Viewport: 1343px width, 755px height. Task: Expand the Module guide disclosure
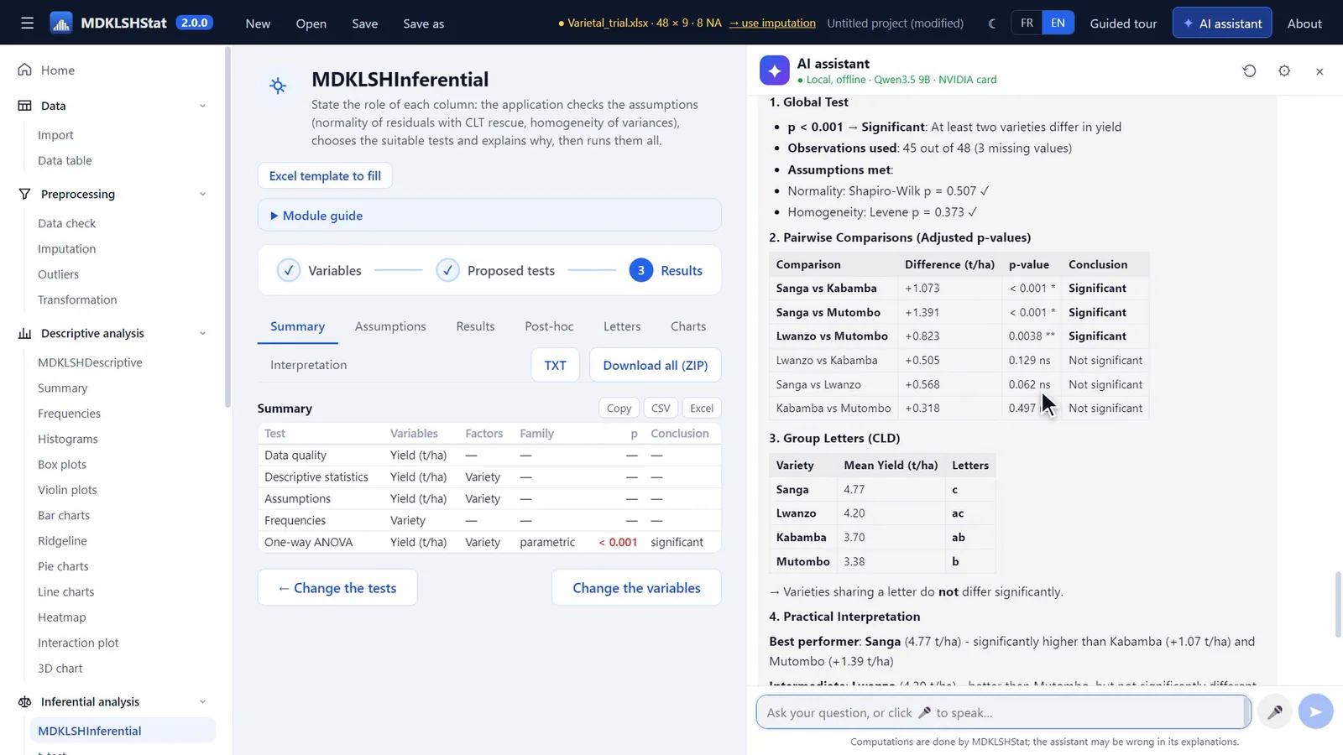coord(489,216)
